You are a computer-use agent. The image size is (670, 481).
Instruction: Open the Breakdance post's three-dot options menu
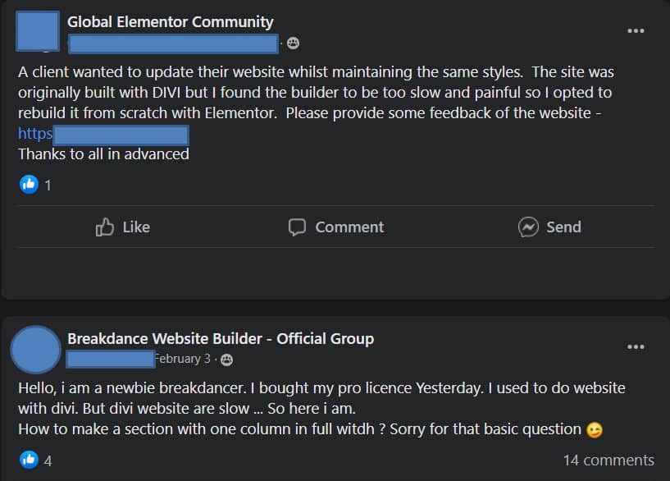pyautogui.click(x=636, y=346)
